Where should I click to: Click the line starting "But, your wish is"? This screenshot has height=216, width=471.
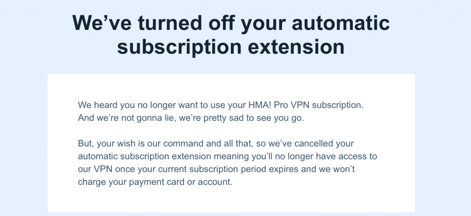(216, 144)
